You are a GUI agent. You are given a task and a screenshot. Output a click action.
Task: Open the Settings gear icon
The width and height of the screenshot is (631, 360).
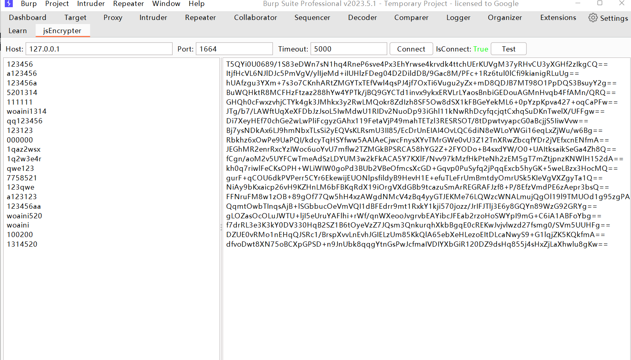[x=593, y=18]
